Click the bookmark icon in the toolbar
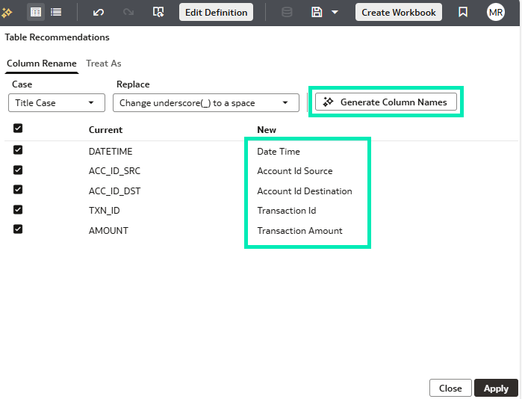Screen dimensions: 522x399 (463, 12)
